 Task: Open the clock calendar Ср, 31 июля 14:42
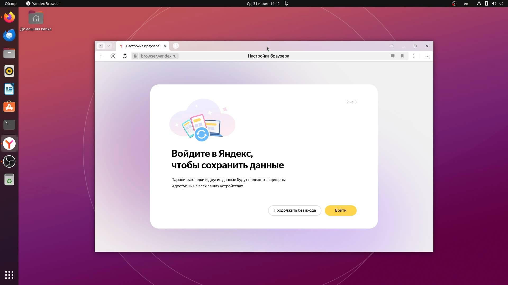coord(263,3)
